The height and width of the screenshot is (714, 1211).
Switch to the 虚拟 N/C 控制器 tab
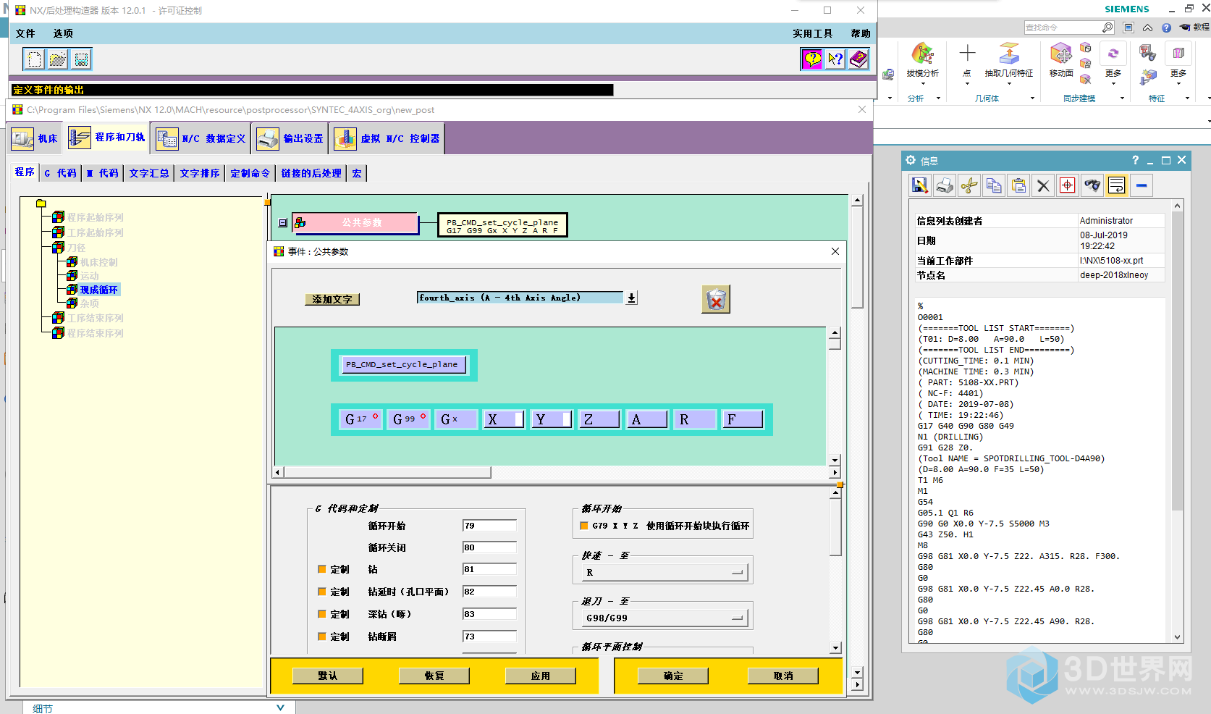coord(387,138)
